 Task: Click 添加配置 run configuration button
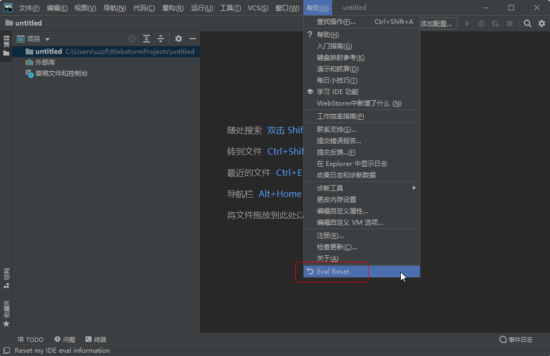point(438,24)
